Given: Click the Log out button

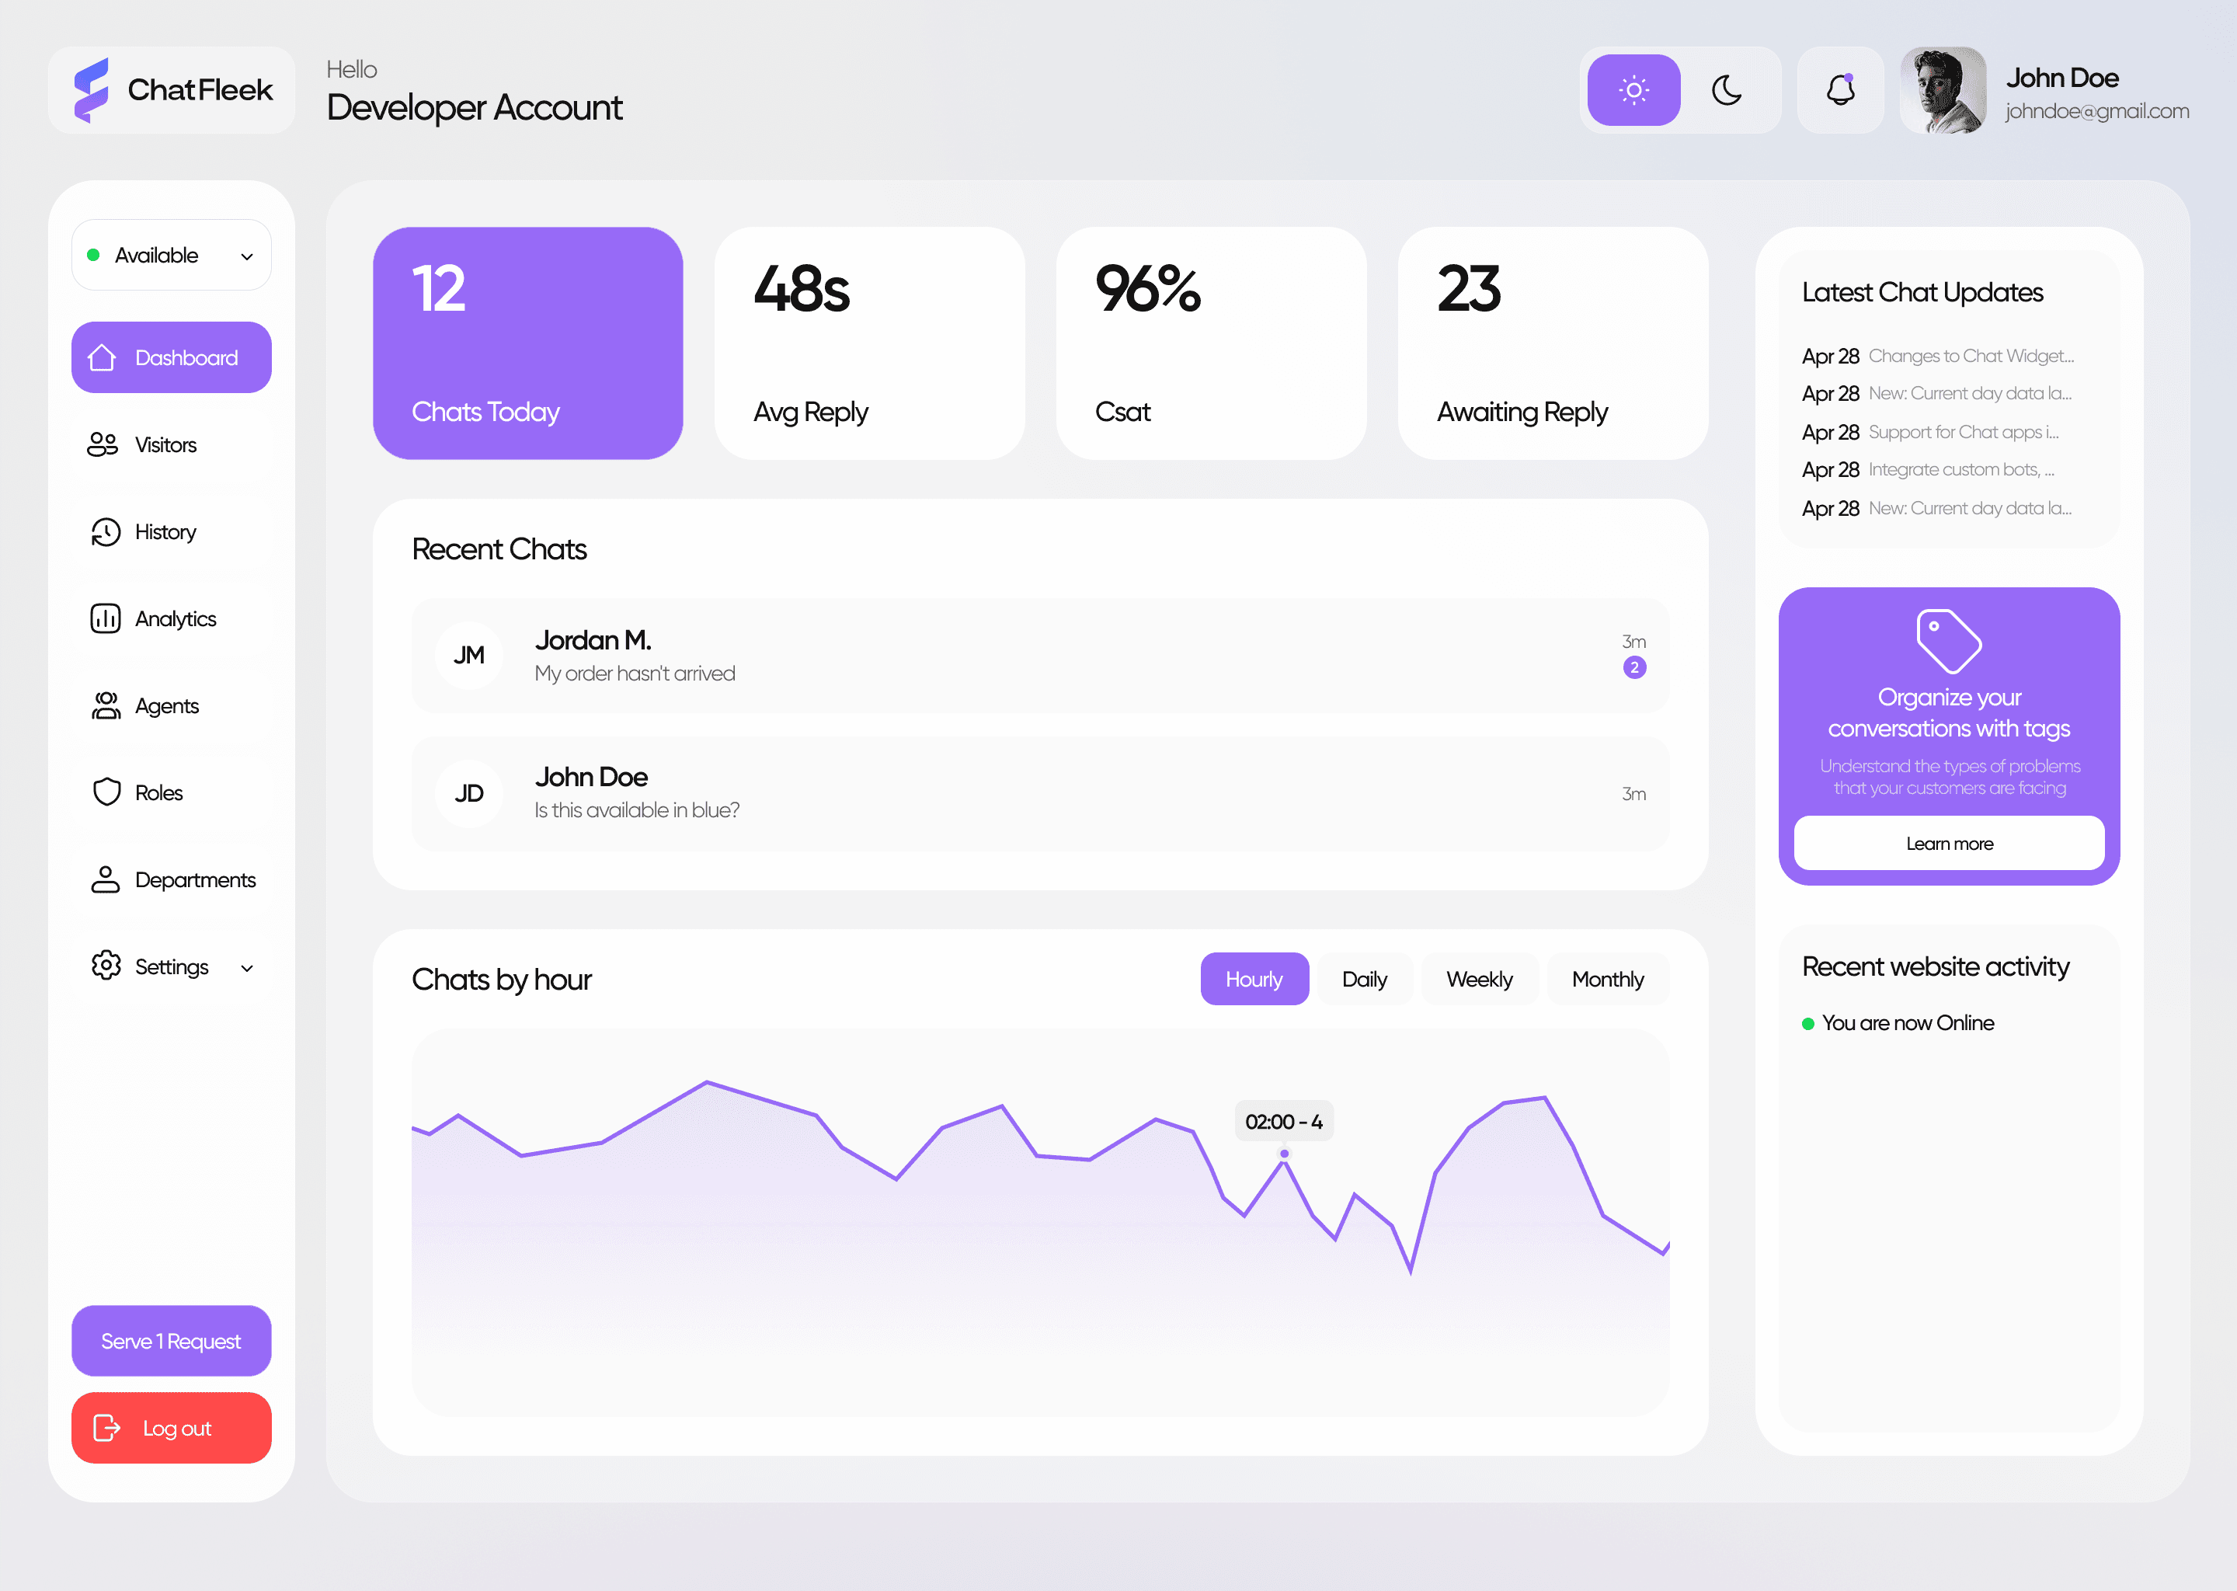Looking at the screenshot, I should click(172, 1429).
